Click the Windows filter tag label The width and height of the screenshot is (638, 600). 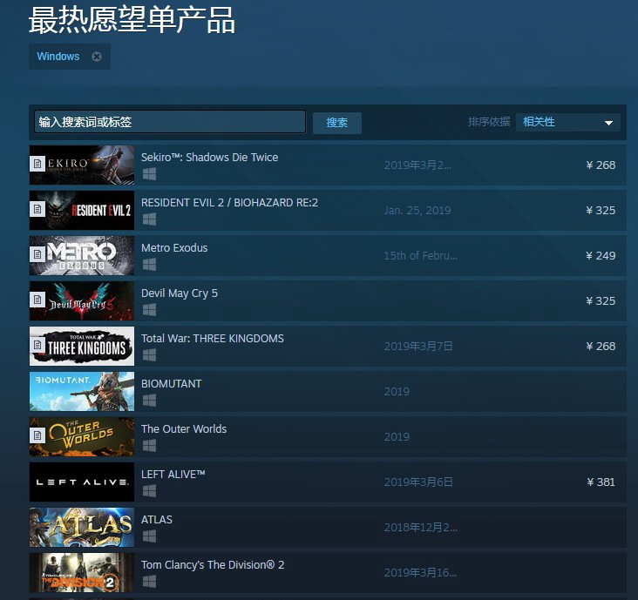point(58,57)
